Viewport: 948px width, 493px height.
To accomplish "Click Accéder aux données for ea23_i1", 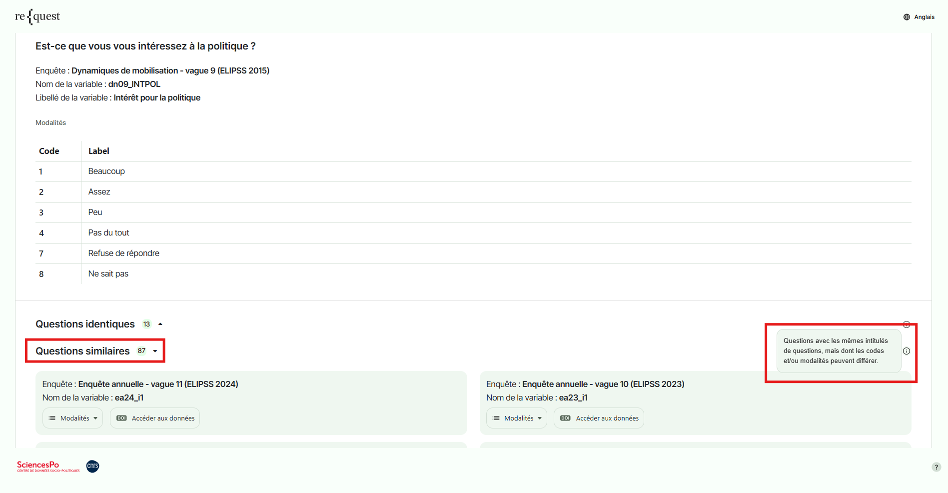I will click(607, 418).
